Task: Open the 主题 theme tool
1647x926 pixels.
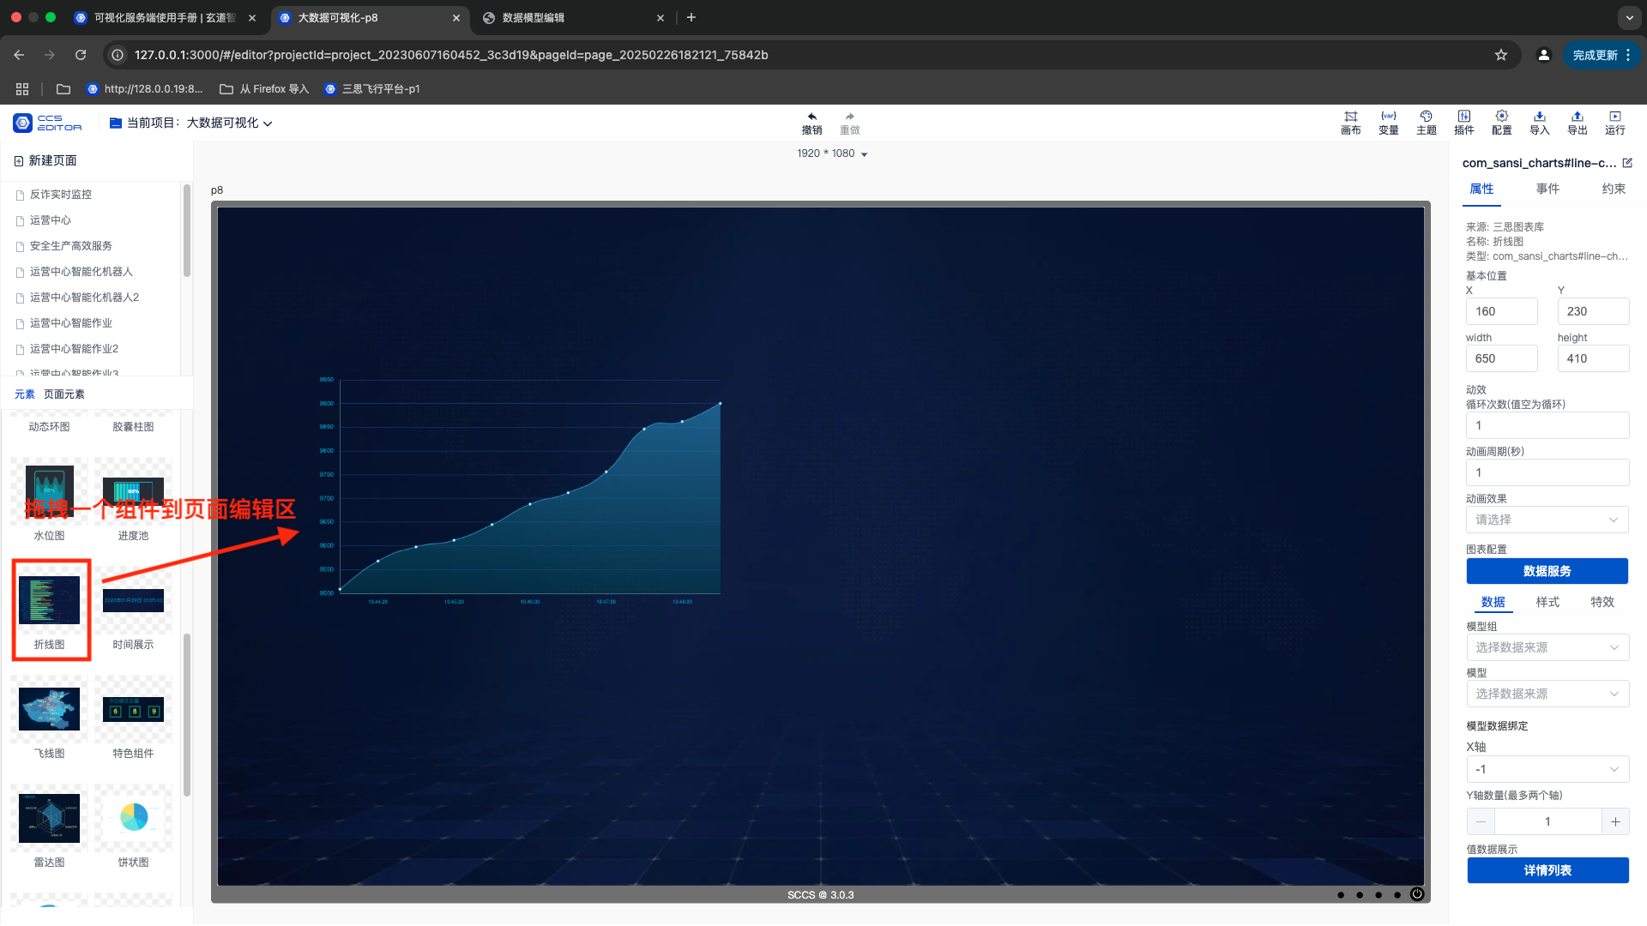Action: coord(1426,123)
